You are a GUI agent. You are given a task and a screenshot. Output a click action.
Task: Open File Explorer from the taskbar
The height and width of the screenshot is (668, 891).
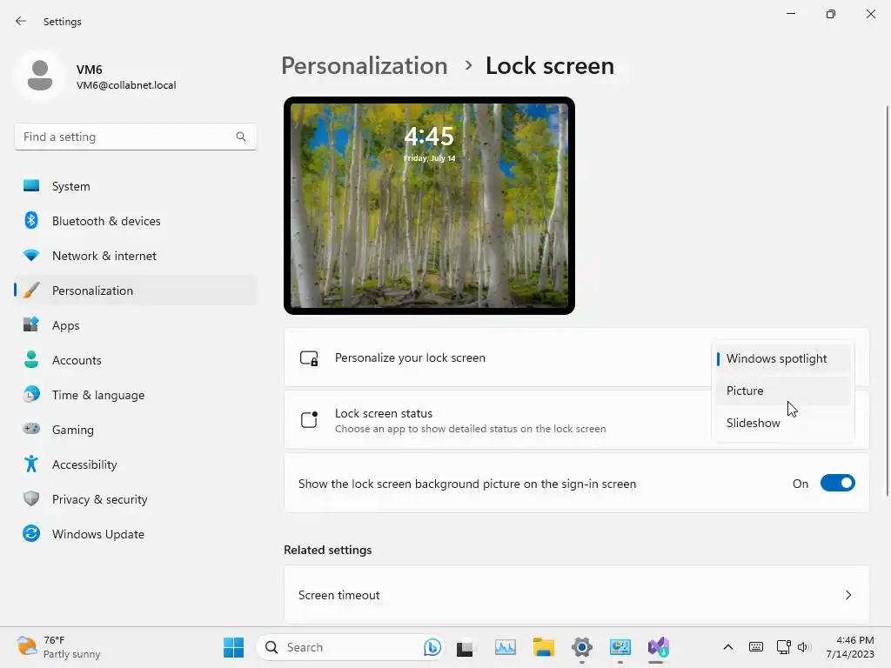click(543, 647)
